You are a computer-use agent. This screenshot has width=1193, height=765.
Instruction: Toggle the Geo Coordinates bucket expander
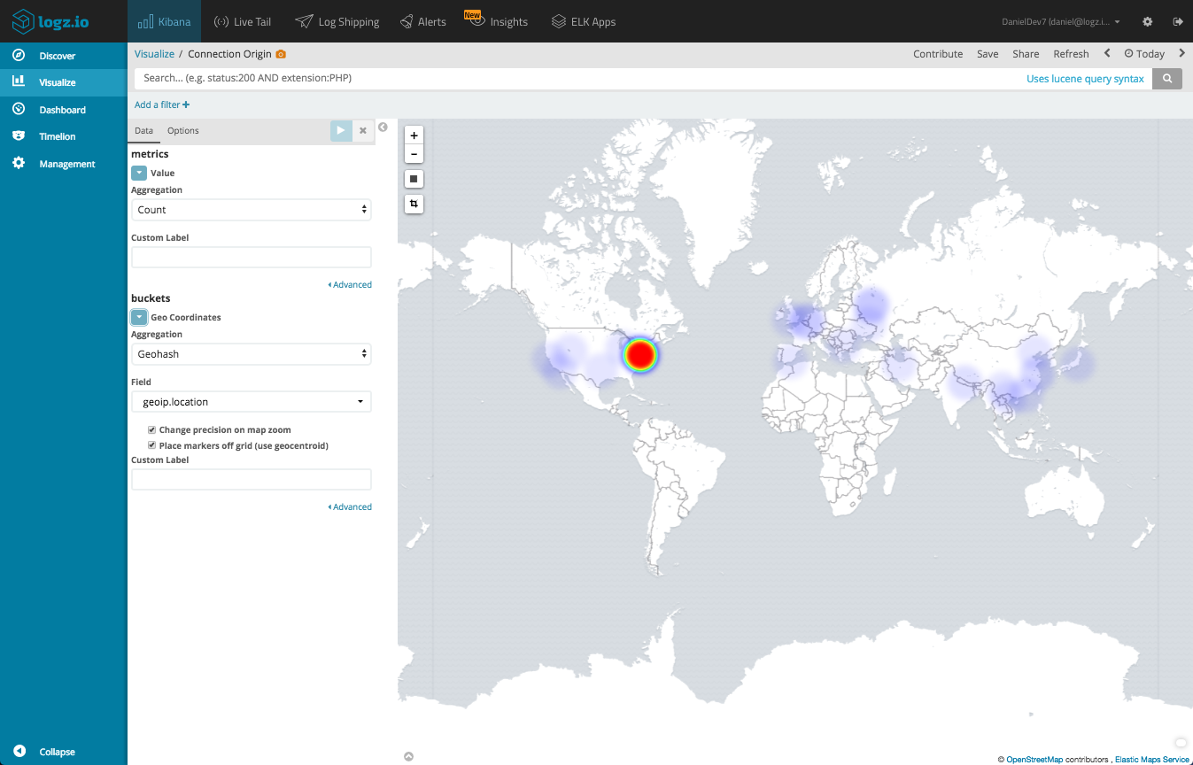(x=139, y=317)
